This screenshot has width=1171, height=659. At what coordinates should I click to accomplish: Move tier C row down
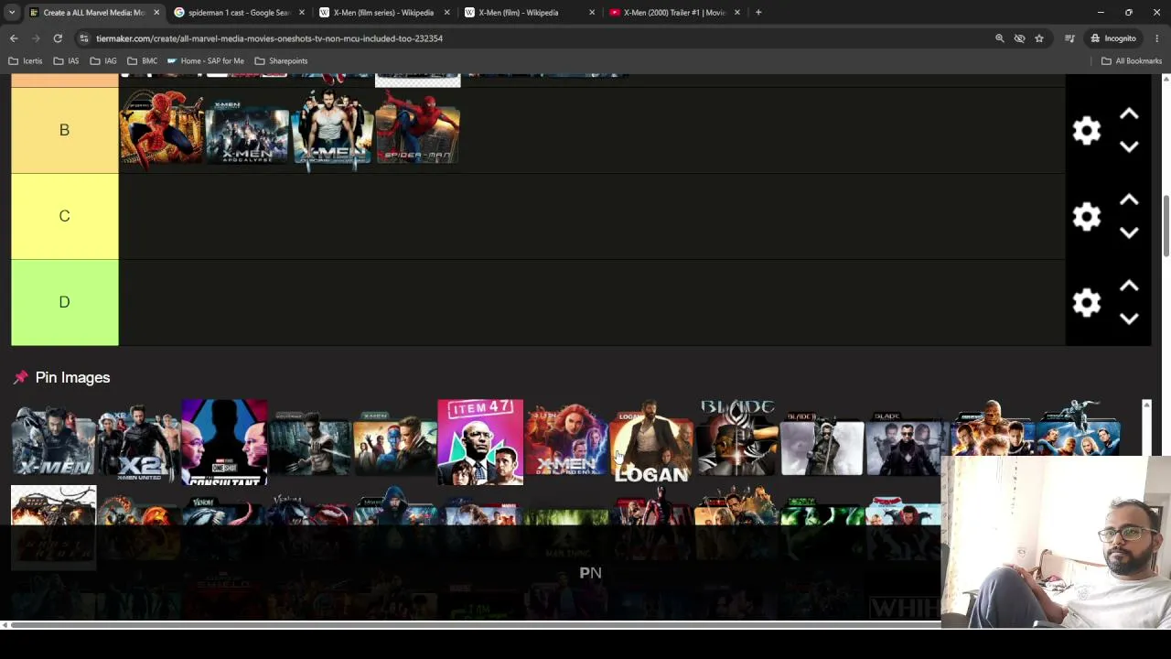pos(1129,232)
